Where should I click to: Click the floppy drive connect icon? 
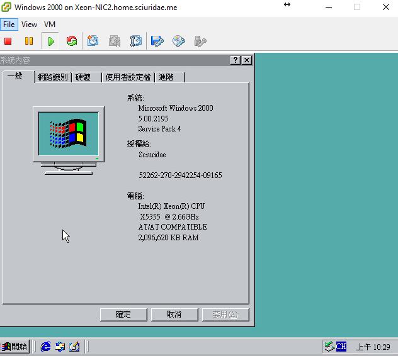(x=157, y=41)
